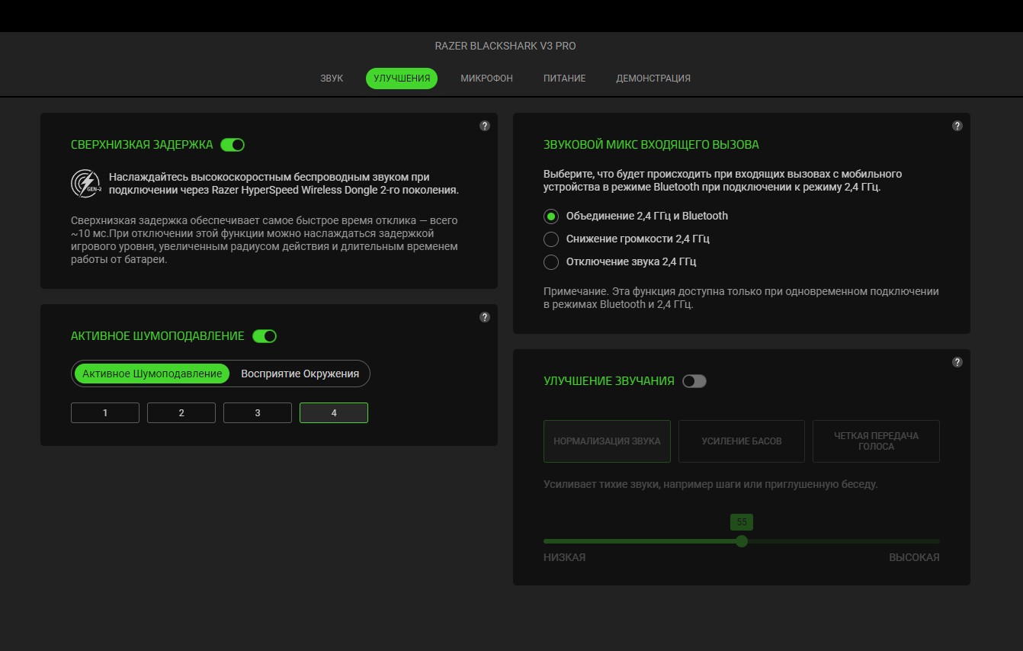Viewport: 1023px width, 651px height.
Task: Set noise cancellation level 2
Action: coord(181,412)
